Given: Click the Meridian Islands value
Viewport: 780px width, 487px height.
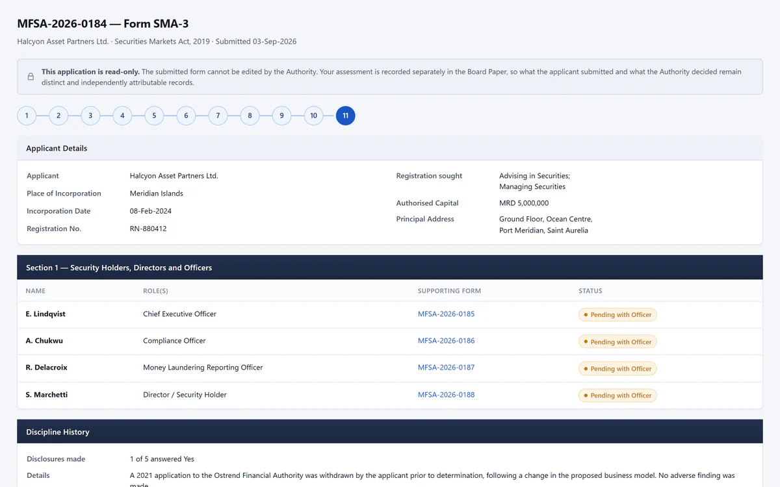Looking at the screenshot, I should [157, 194].
